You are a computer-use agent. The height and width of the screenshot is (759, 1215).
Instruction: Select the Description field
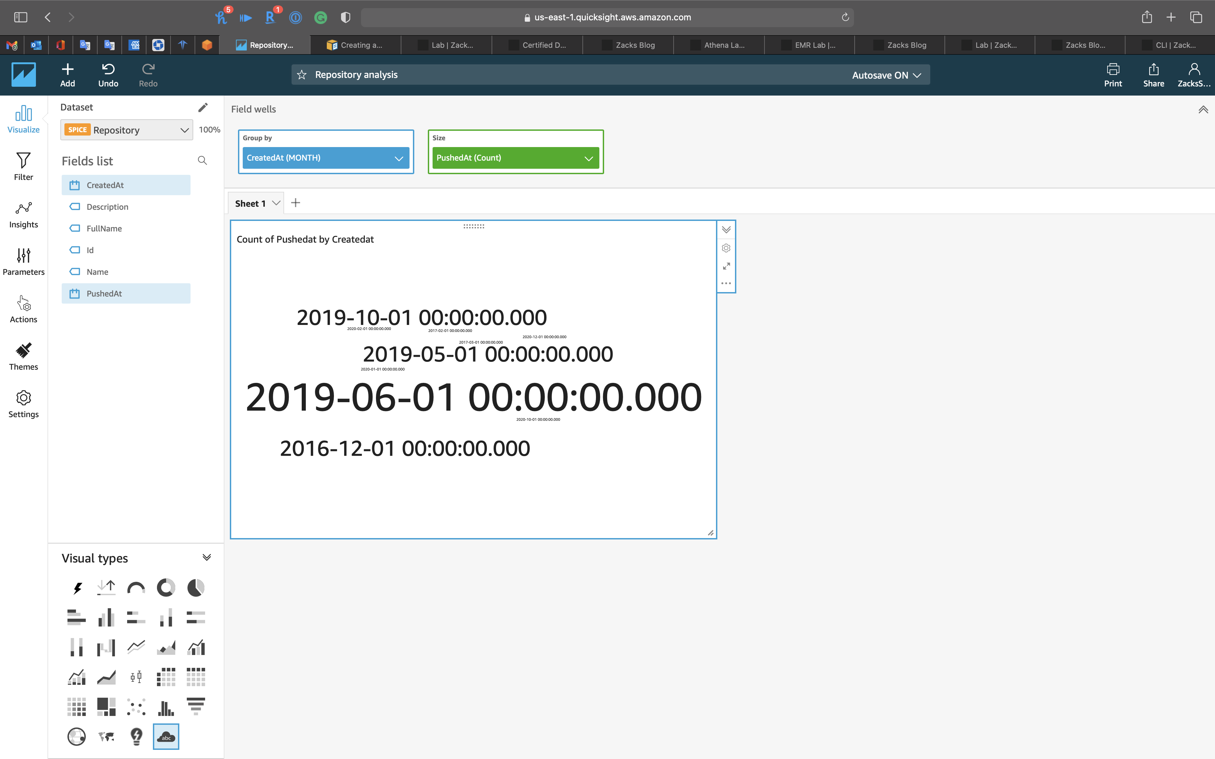point(107,207)
